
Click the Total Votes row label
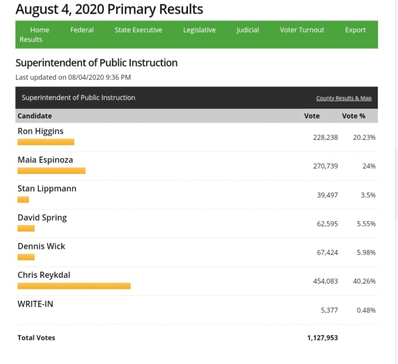click(x=36, y=338)
